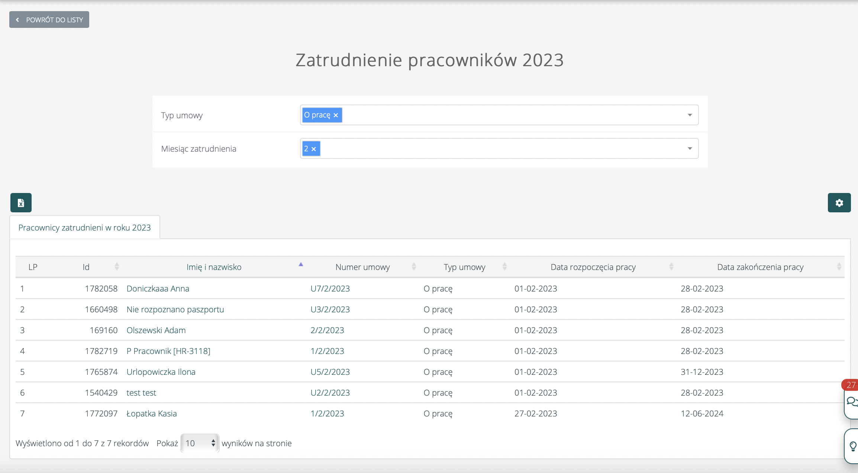Sort by Id column arrows
This screenshot has width=858, height=473.
(117, 267)
